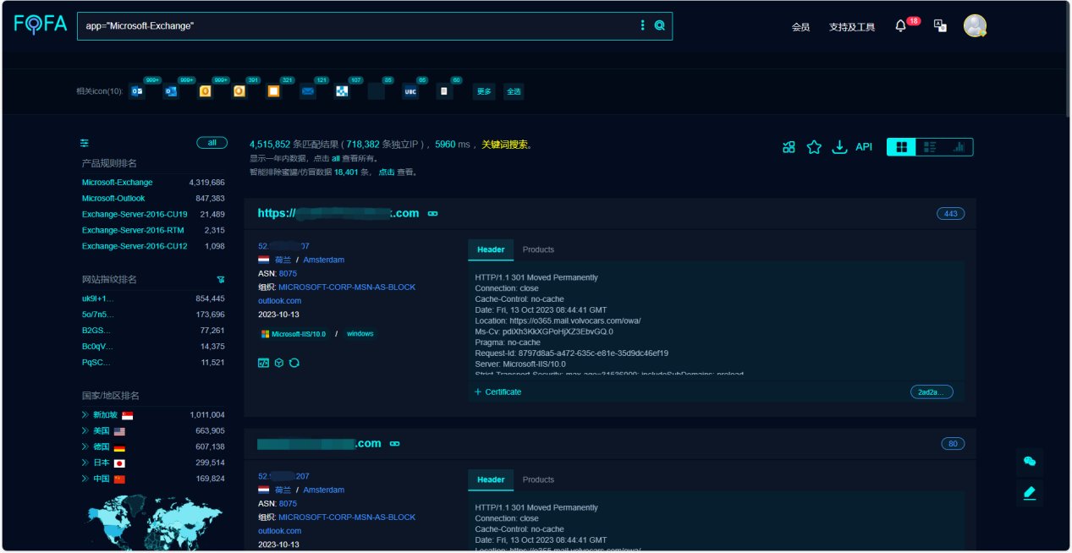Open Products tab of first result
This screenshot has height=553, width=1072.
pos(538,249)
